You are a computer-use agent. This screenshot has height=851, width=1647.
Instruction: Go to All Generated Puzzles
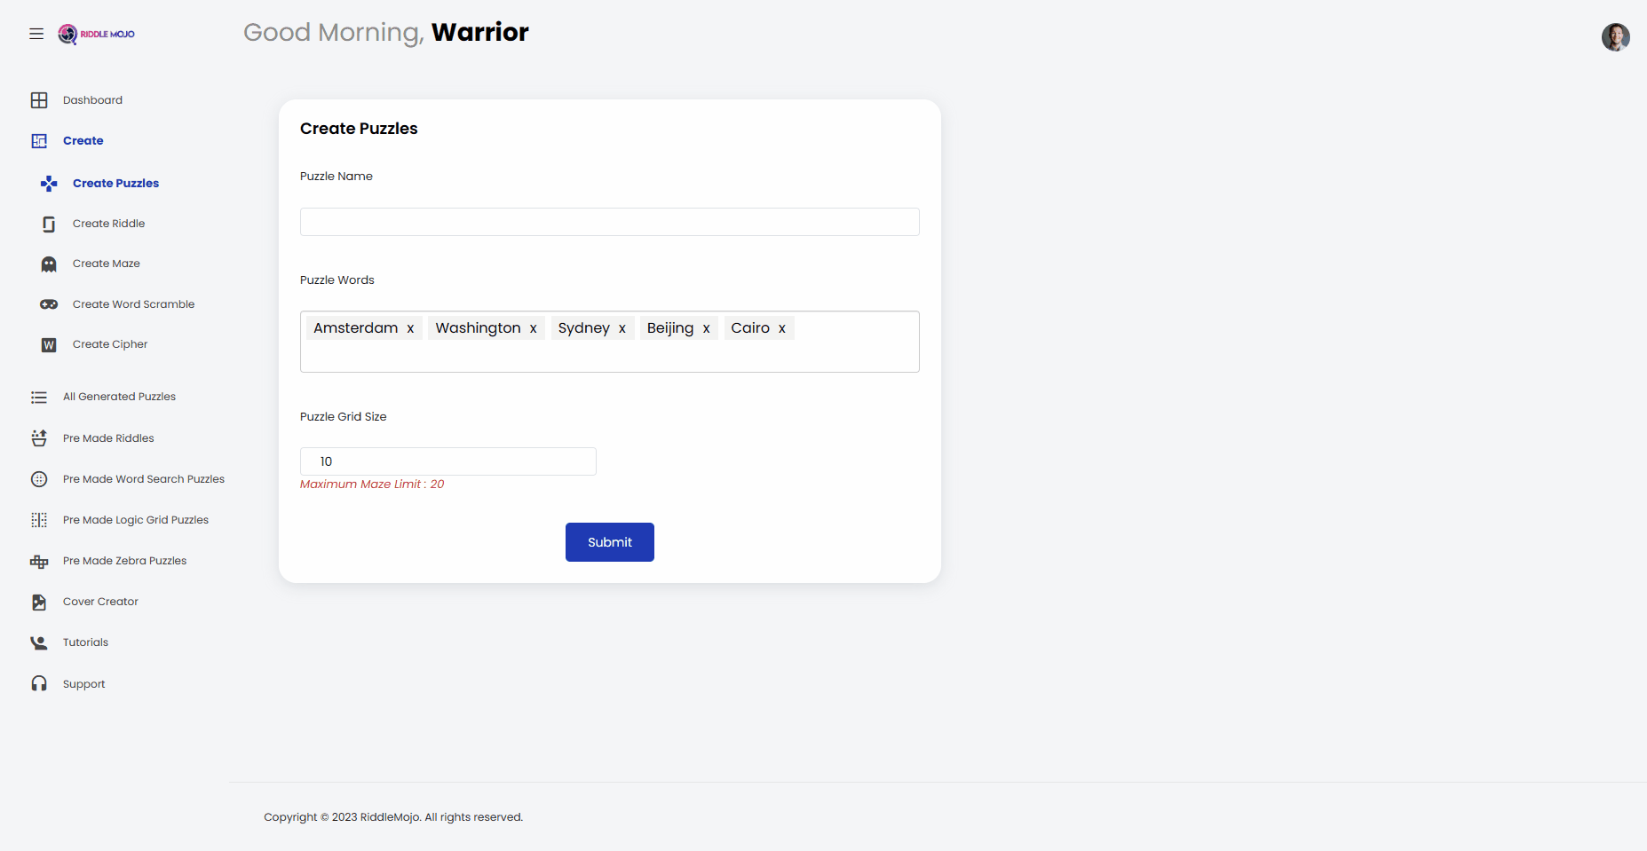tap(119, 397)
